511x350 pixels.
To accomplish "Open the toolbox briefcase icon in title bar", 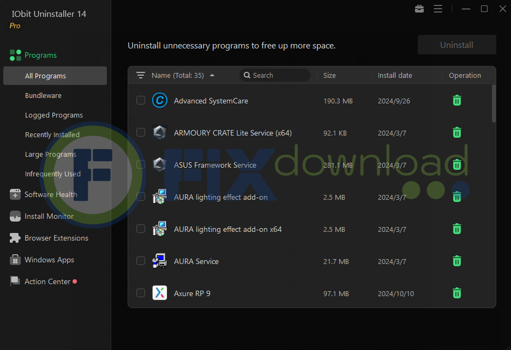I will (419, 9).
